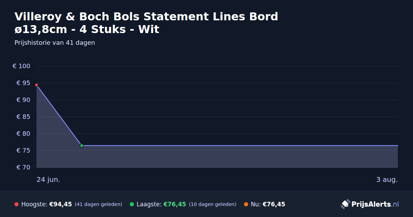Viewport: 413px width, 217px height.
Task: Click the PrijsAlerts tag logo icon
Action: (x=345, y=204)
